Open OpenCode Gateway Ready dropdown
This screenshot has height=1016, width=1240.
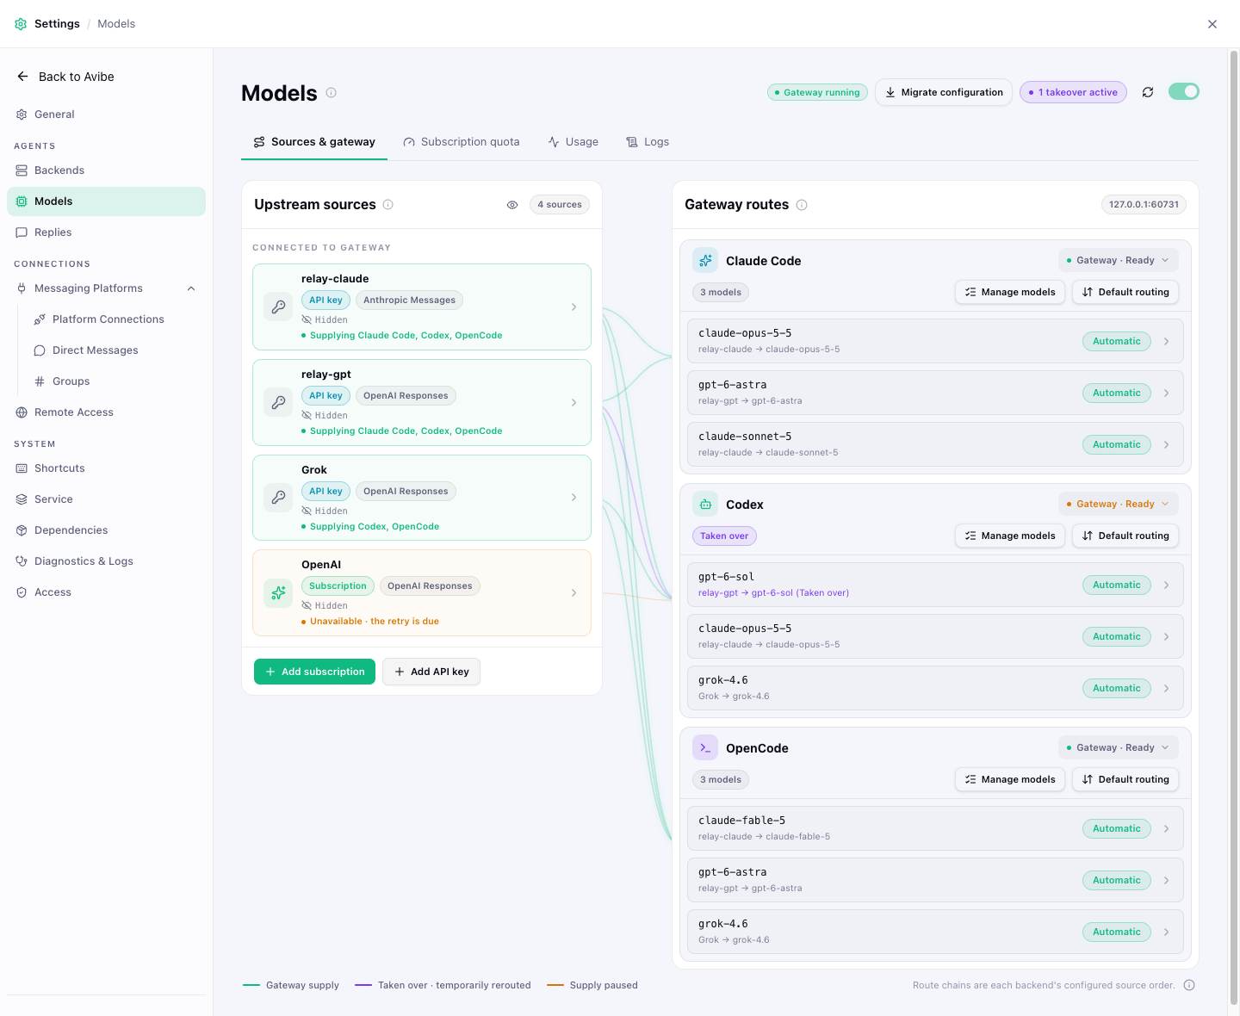(1118, 748)
